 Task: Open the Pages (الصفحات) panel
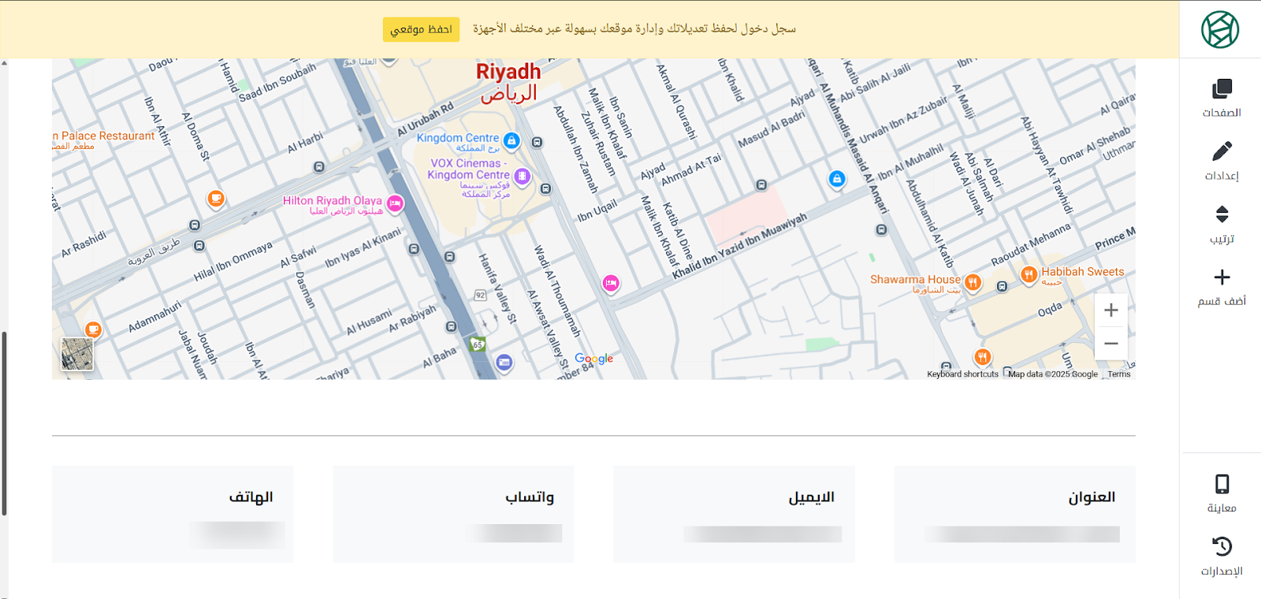point(1222,97)
